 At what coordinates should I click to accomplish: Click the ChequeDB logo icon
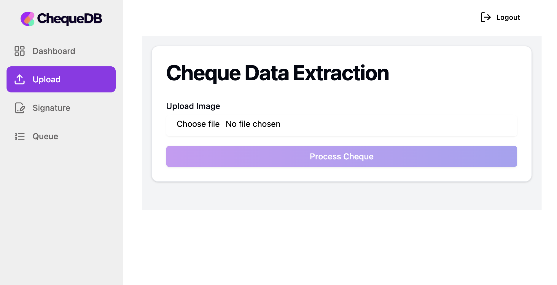(28, 18)
